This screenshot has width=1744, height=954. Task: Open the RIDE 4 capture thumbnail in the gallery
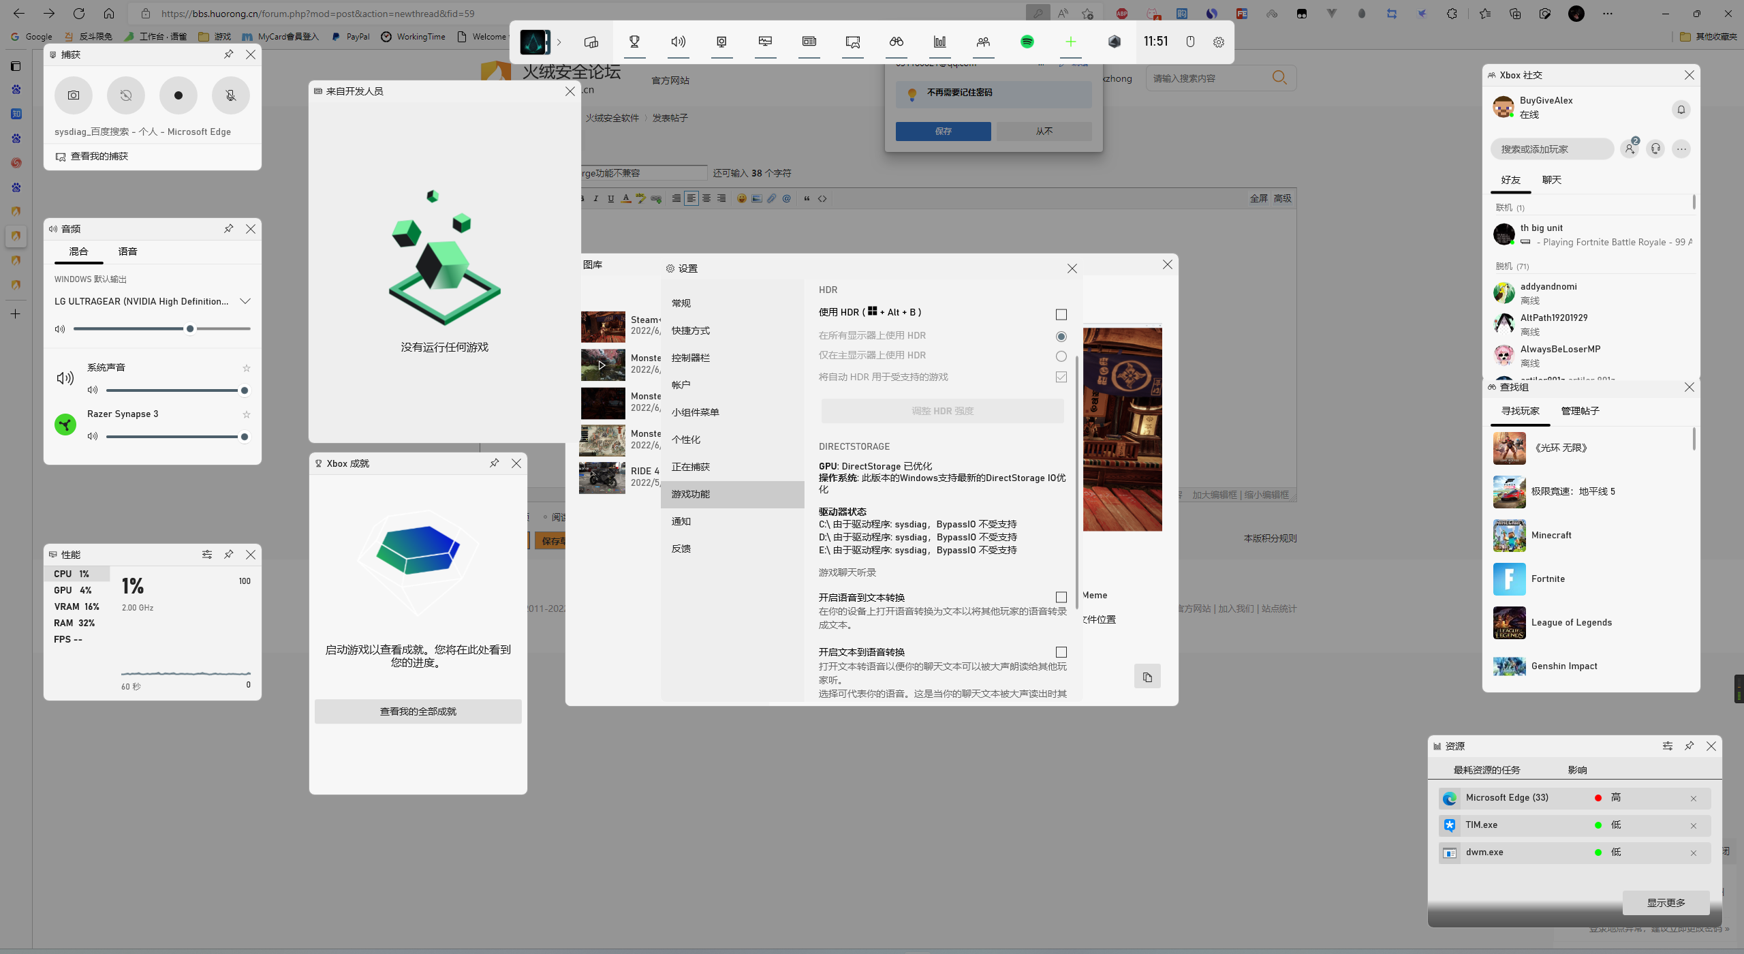(x=602, y=478)
